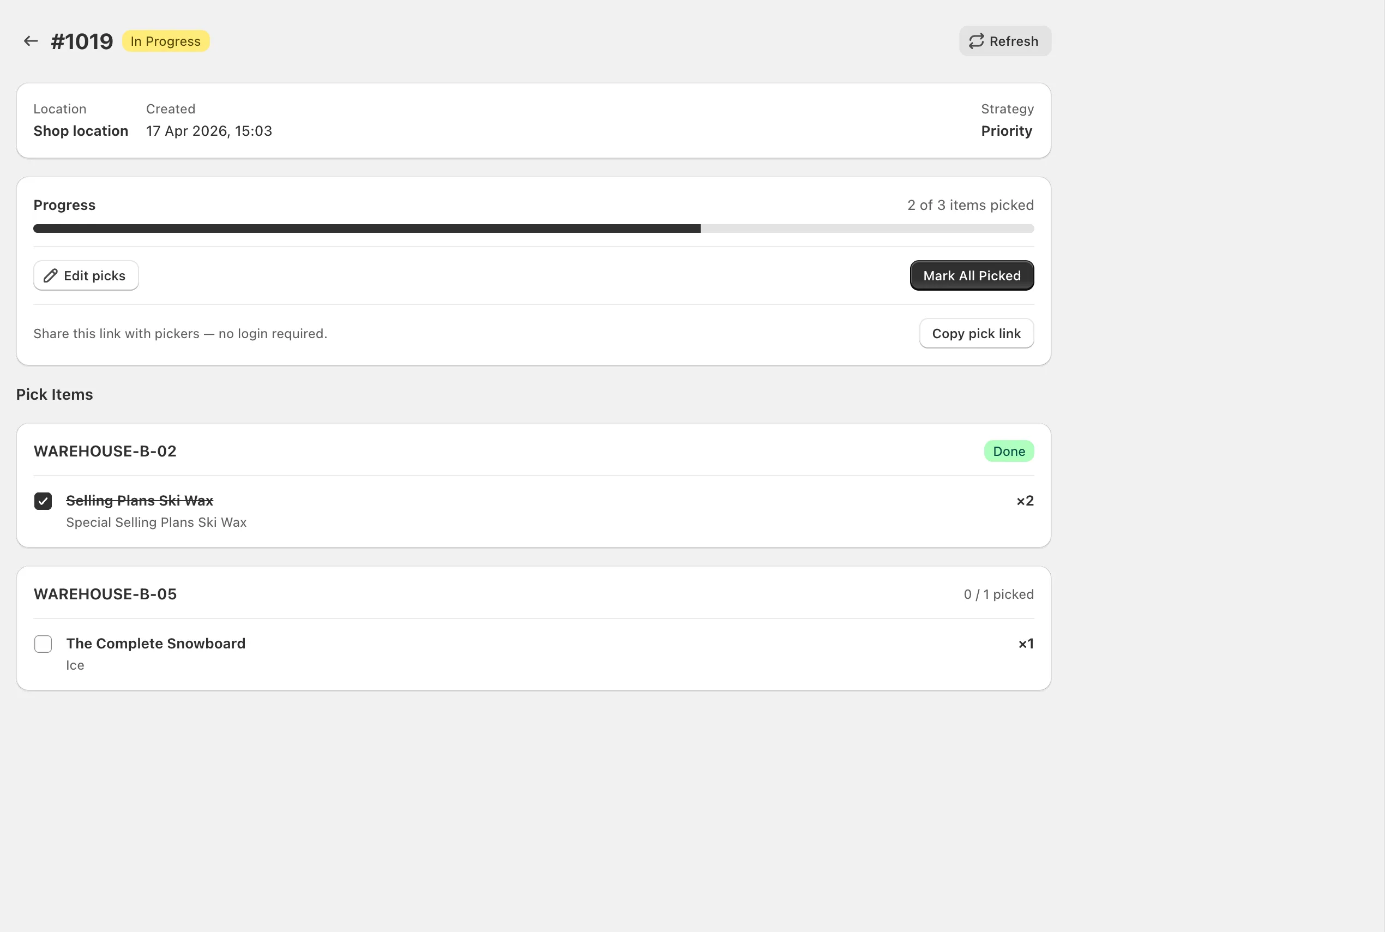Uncheck the Selling Plans Ski Wax checkbox

(43, 501)
